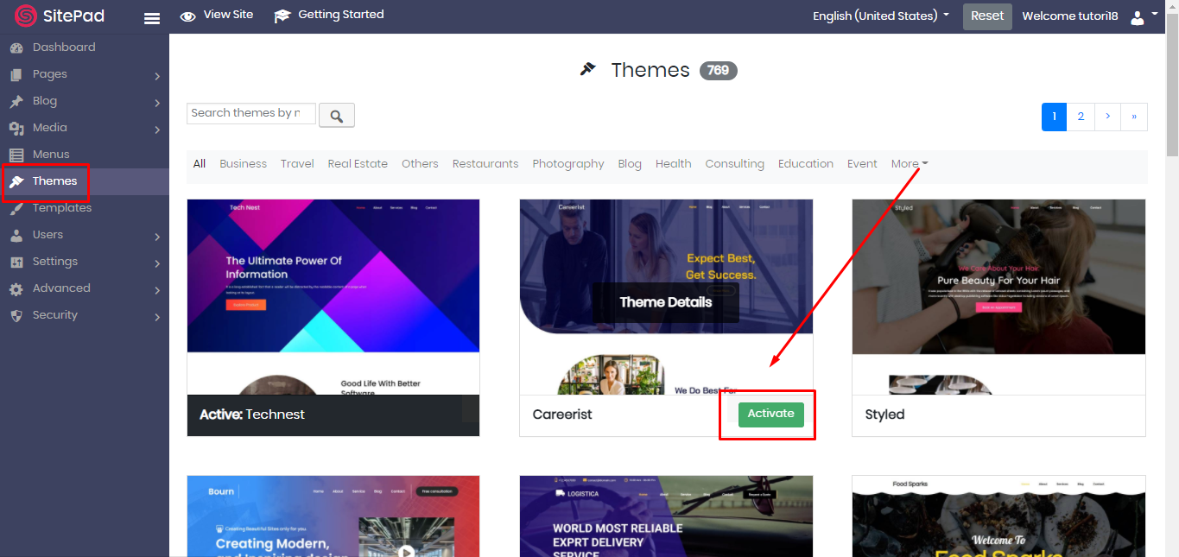Click the Advanced gear icon
The image size is (1179, 557).
(x=16, y=289)
